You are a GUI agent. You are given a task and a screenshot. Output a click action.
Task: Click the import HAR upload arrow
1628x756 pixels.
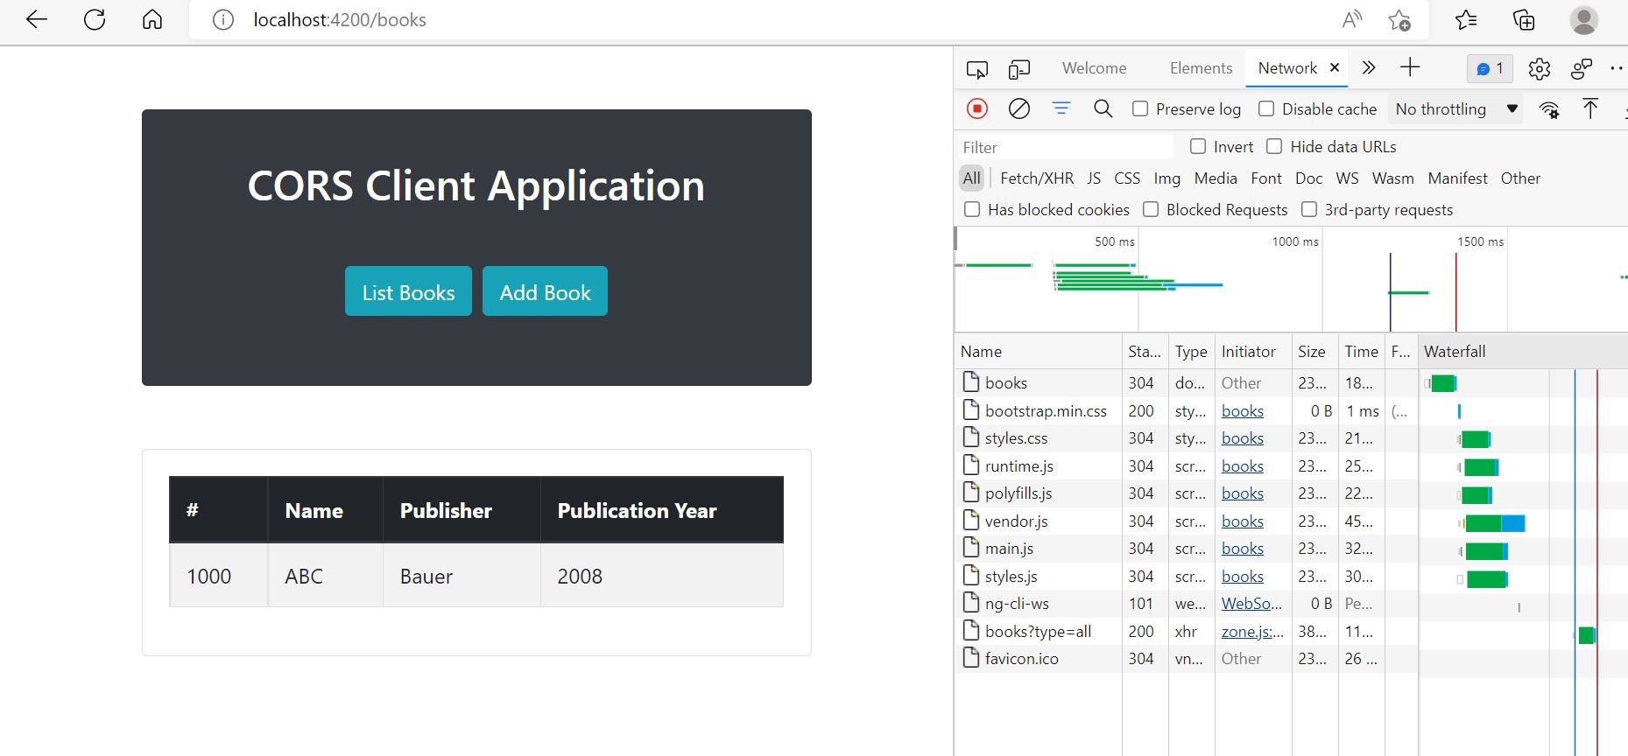[1590, 108]
